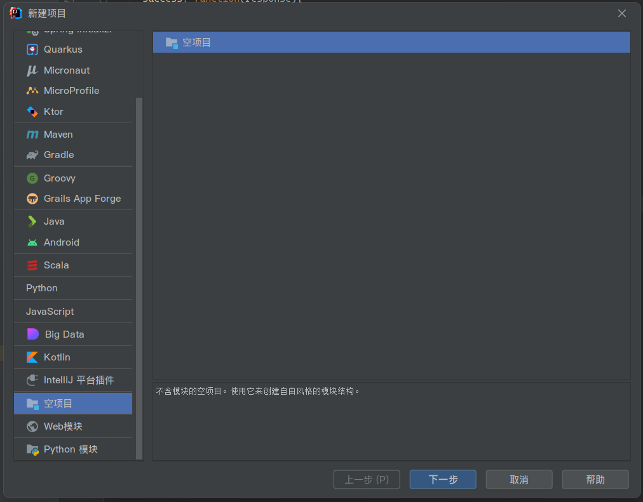Select the Groovy icon

point(32,178)
